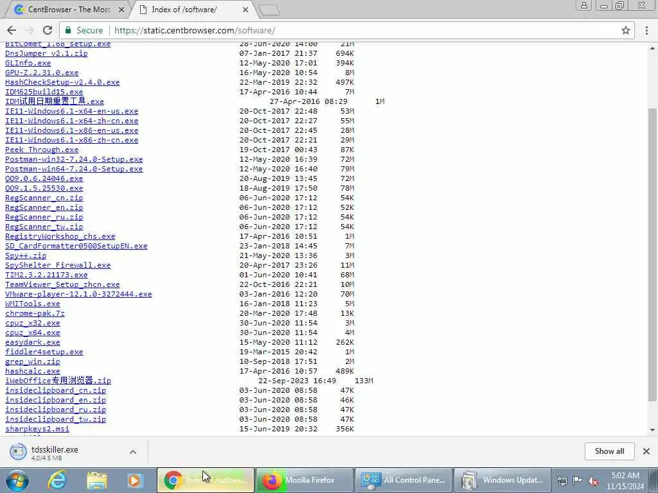Bookmark this page with the star icon
Screen dimensions: 658x493
pos(626,30)
